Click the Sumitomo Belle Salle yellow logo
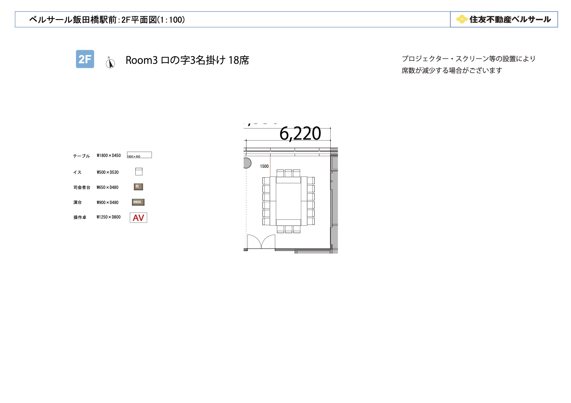Screen dimensions: 571x403 [x=462, y=19]
